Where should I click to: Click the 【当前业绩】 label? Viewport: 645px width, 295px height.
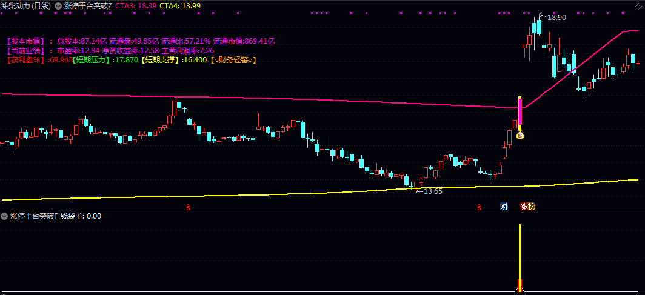25,51
